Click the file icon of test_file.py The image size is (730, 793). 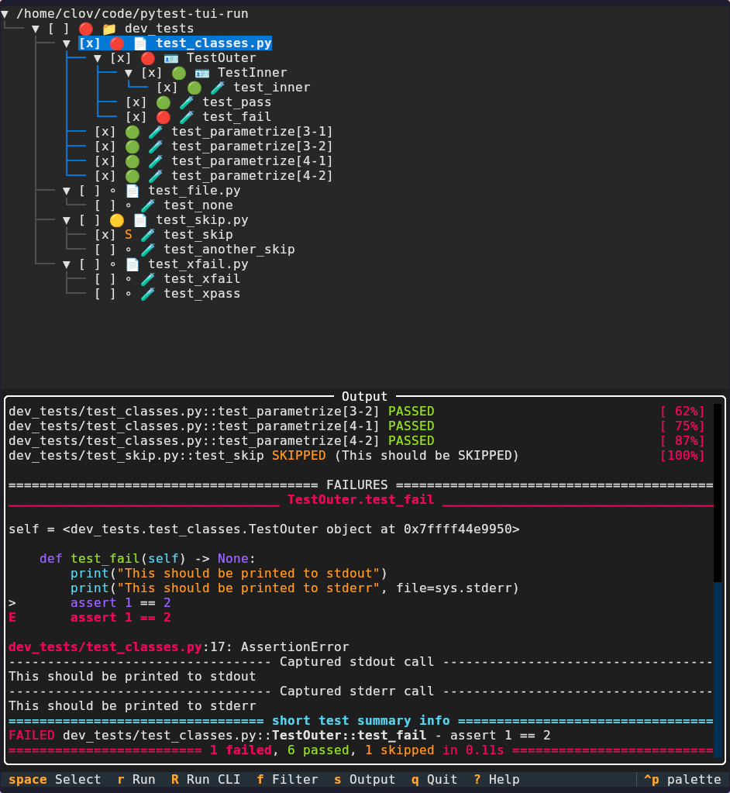click(133, 191)
